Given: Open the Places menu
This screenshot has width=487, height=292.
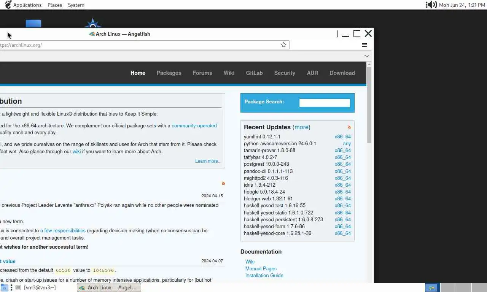Looking at the screenshot, I should pyautogui.click(x=55, y=5).
